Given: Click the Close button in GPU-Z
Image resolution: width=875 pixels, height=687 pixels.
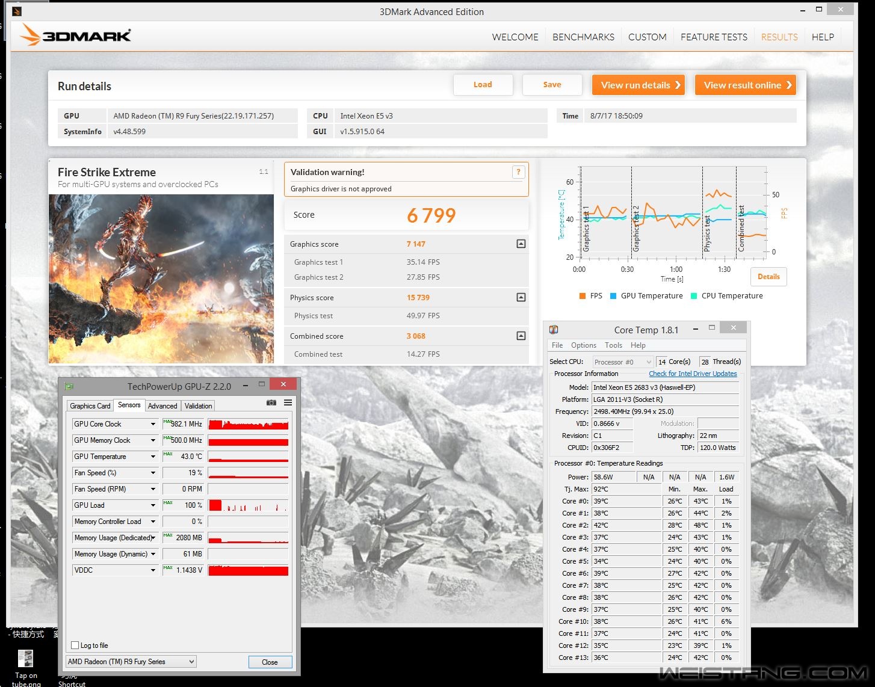Looking at the screenshot, I should coord(270,662).
